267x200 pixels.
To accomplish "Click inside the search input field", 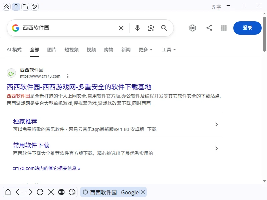I will [69, 28].
